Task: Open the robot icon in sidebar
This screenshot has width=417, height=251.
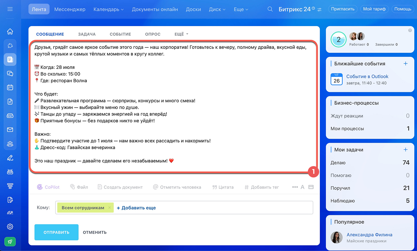Action: [10, 172]
